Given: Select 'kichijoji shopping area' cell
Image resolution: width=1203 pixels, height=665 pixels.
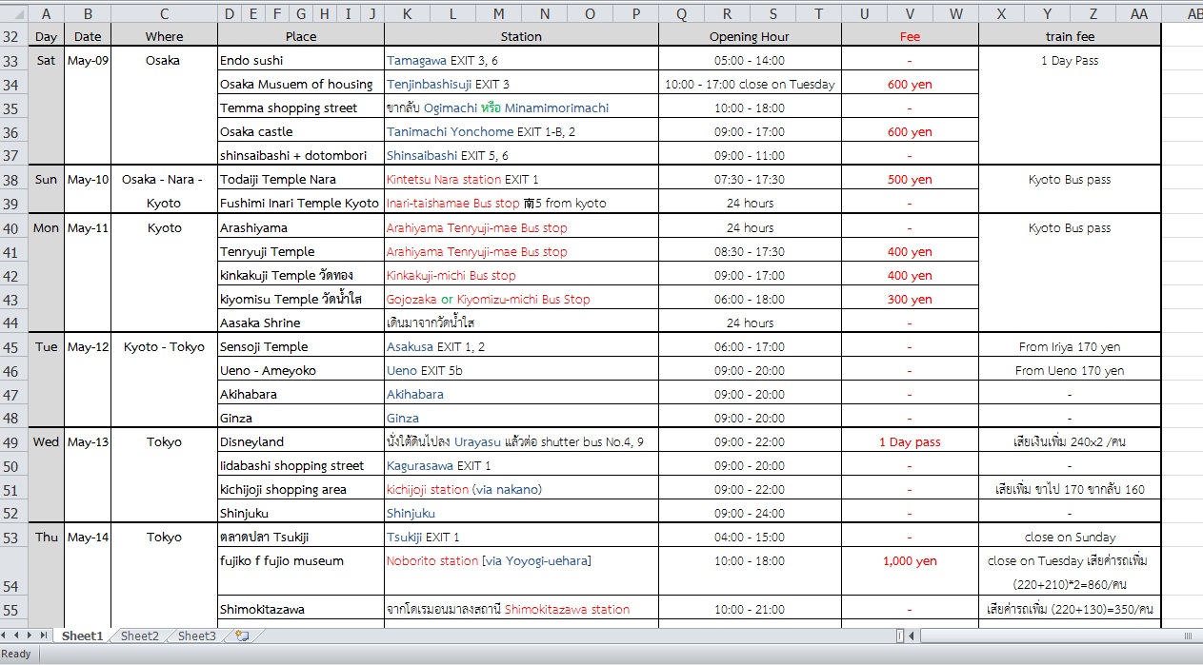Looking at the screenshot, I should [301, 489].
